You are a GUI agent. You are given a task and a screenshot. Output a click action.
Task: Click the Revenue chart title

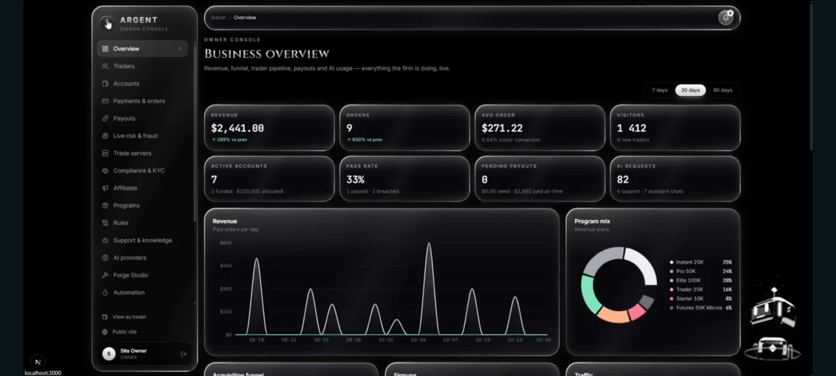225,221
